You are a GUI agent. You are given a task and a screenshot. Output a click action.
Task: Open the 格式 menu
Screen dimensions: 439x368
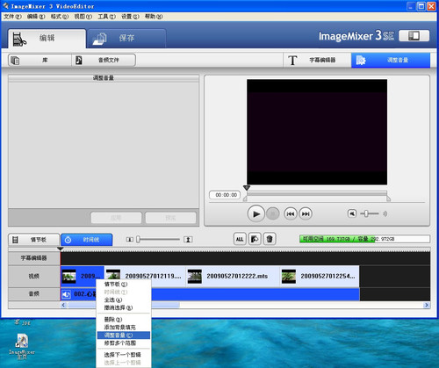[x=60, y=17]
